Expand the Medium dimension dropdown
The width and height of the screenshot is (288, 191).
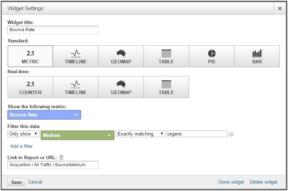78,135
